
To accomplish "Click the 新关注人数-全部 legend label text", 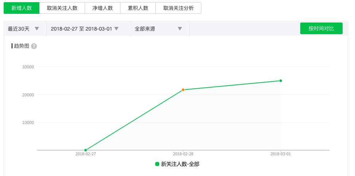I will pyautogui.click(x=180, y=164).
